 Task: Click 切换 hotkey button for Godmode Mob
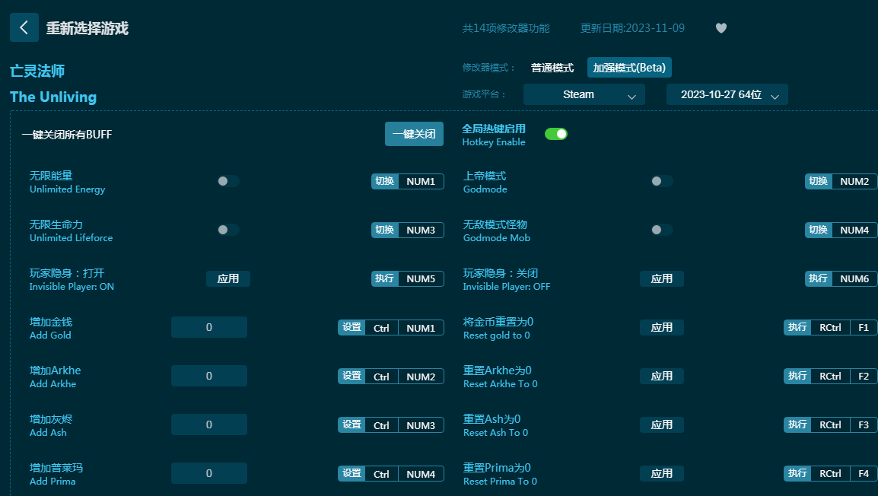point(819,230)
